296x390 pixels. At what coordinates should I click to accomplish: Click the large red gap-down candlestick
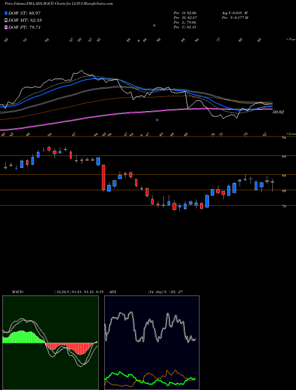(x=104, y=177)
